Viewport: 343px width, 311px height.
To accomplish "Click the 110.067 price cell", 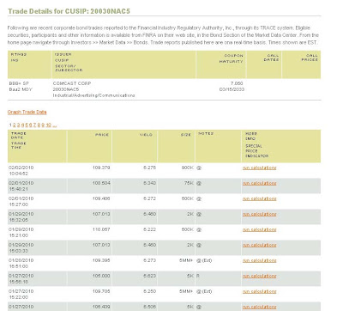I will click(x=101, y=229).
